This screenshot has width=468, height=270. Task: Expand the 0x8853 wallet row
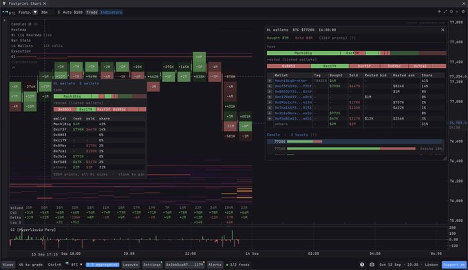tap(270, 91)
